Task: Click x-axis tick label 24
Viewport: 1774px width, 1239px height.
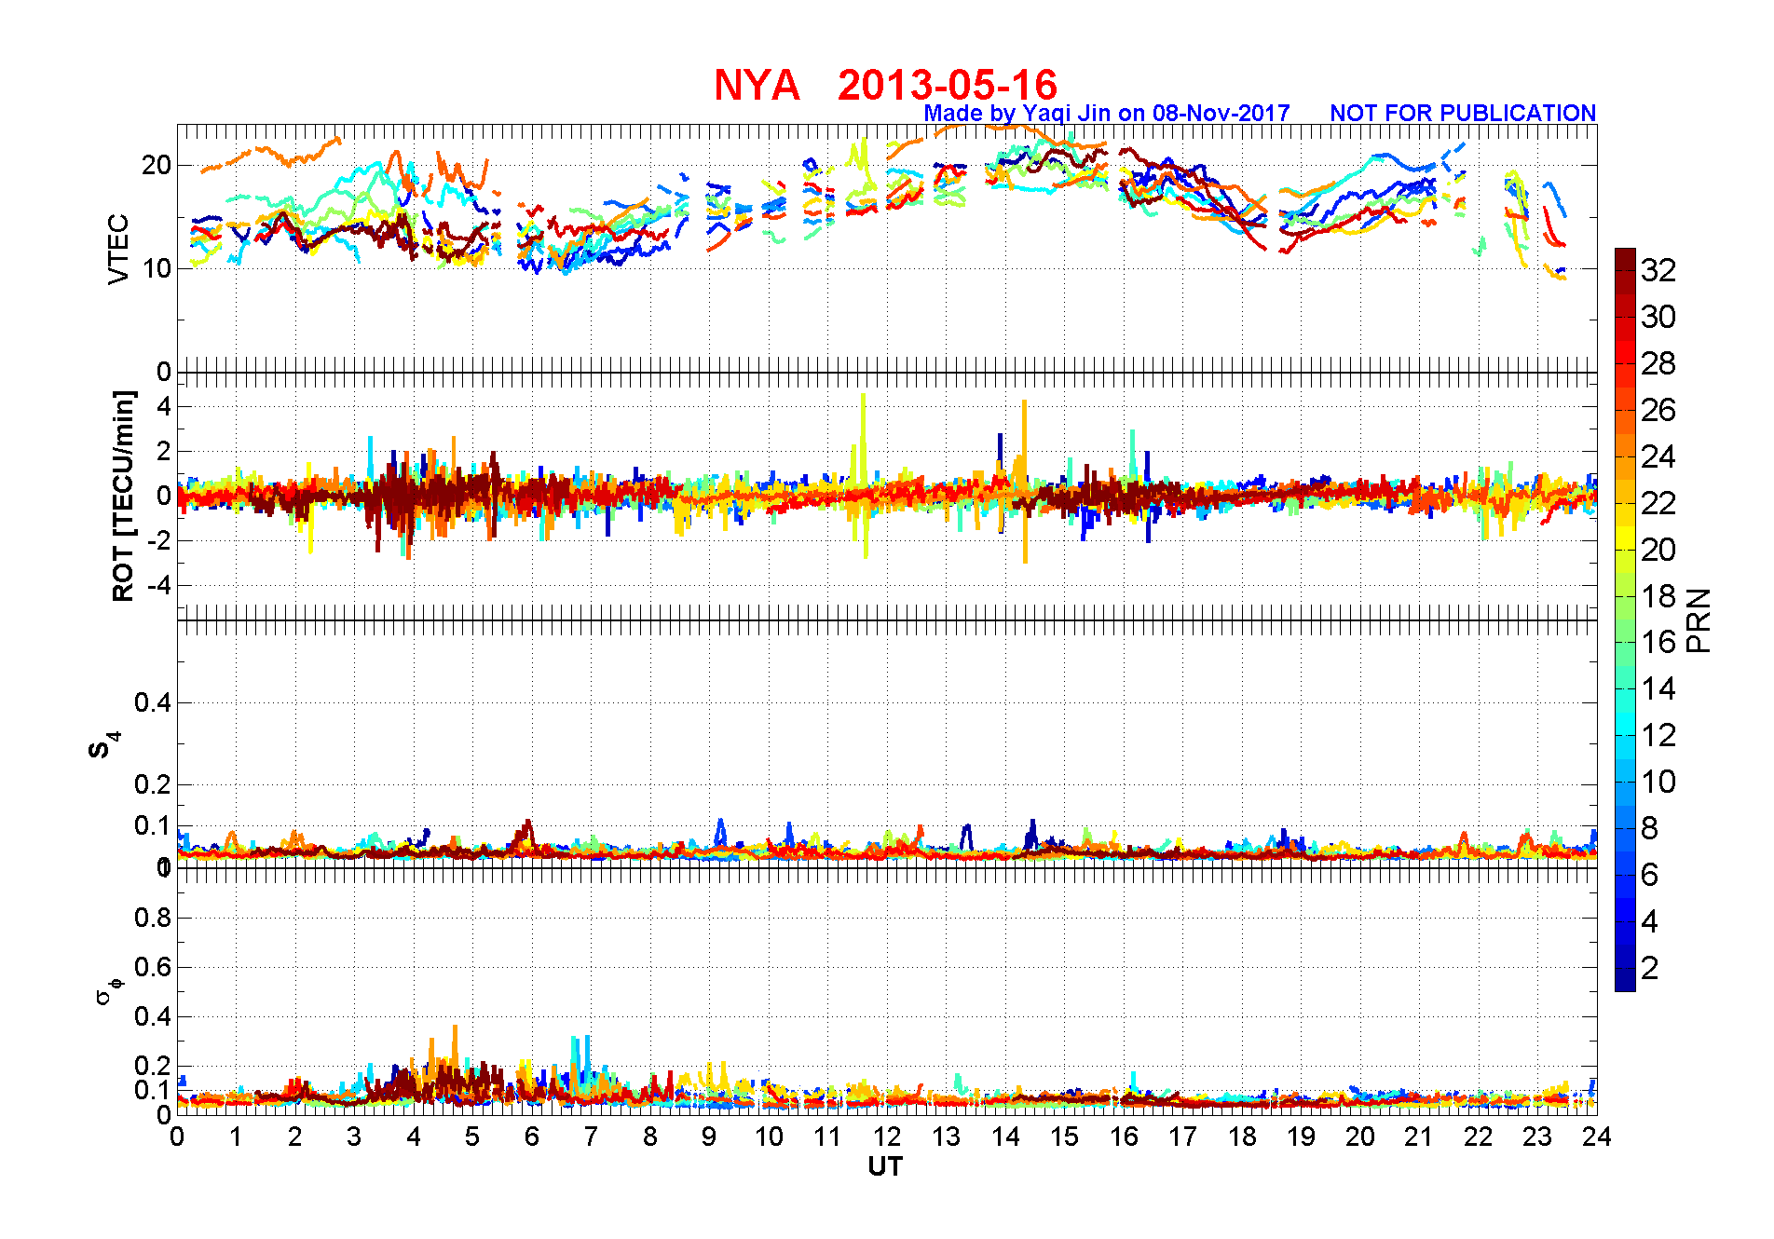Action: 1597,1137
